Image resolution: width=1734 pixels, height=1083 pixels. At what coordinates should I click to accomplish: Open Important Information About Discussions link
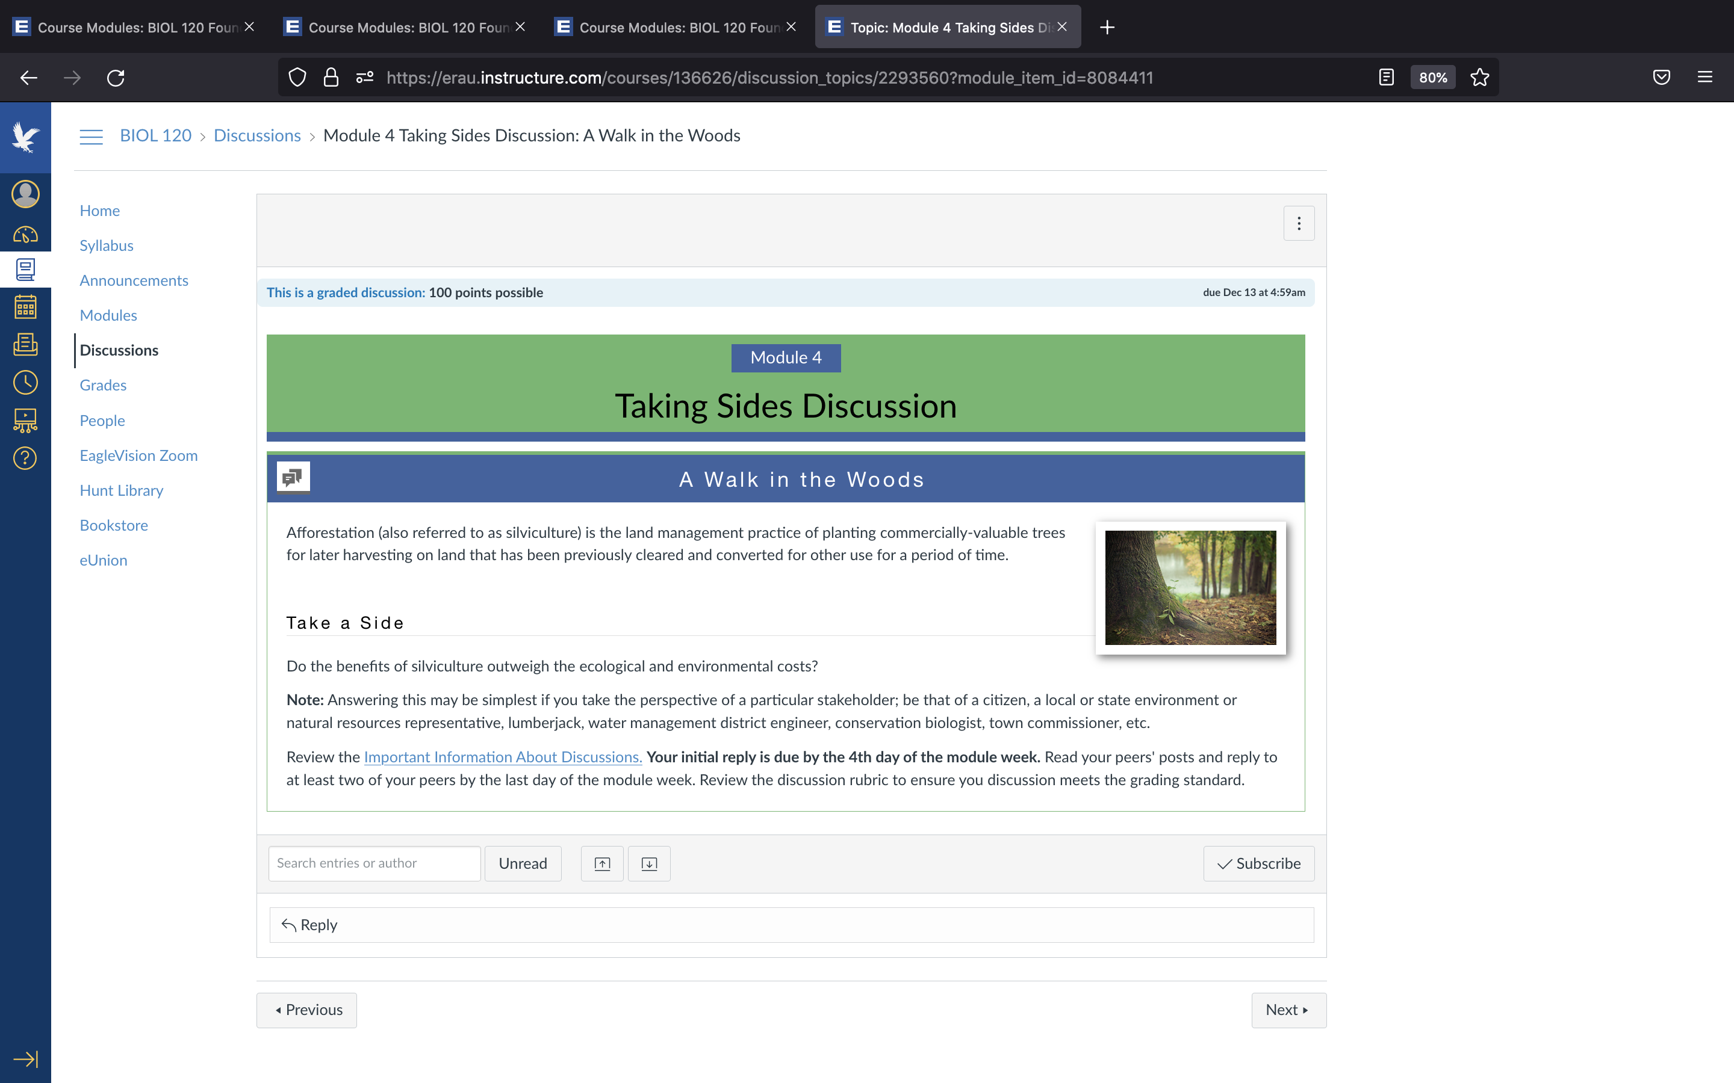coord(503,757)
